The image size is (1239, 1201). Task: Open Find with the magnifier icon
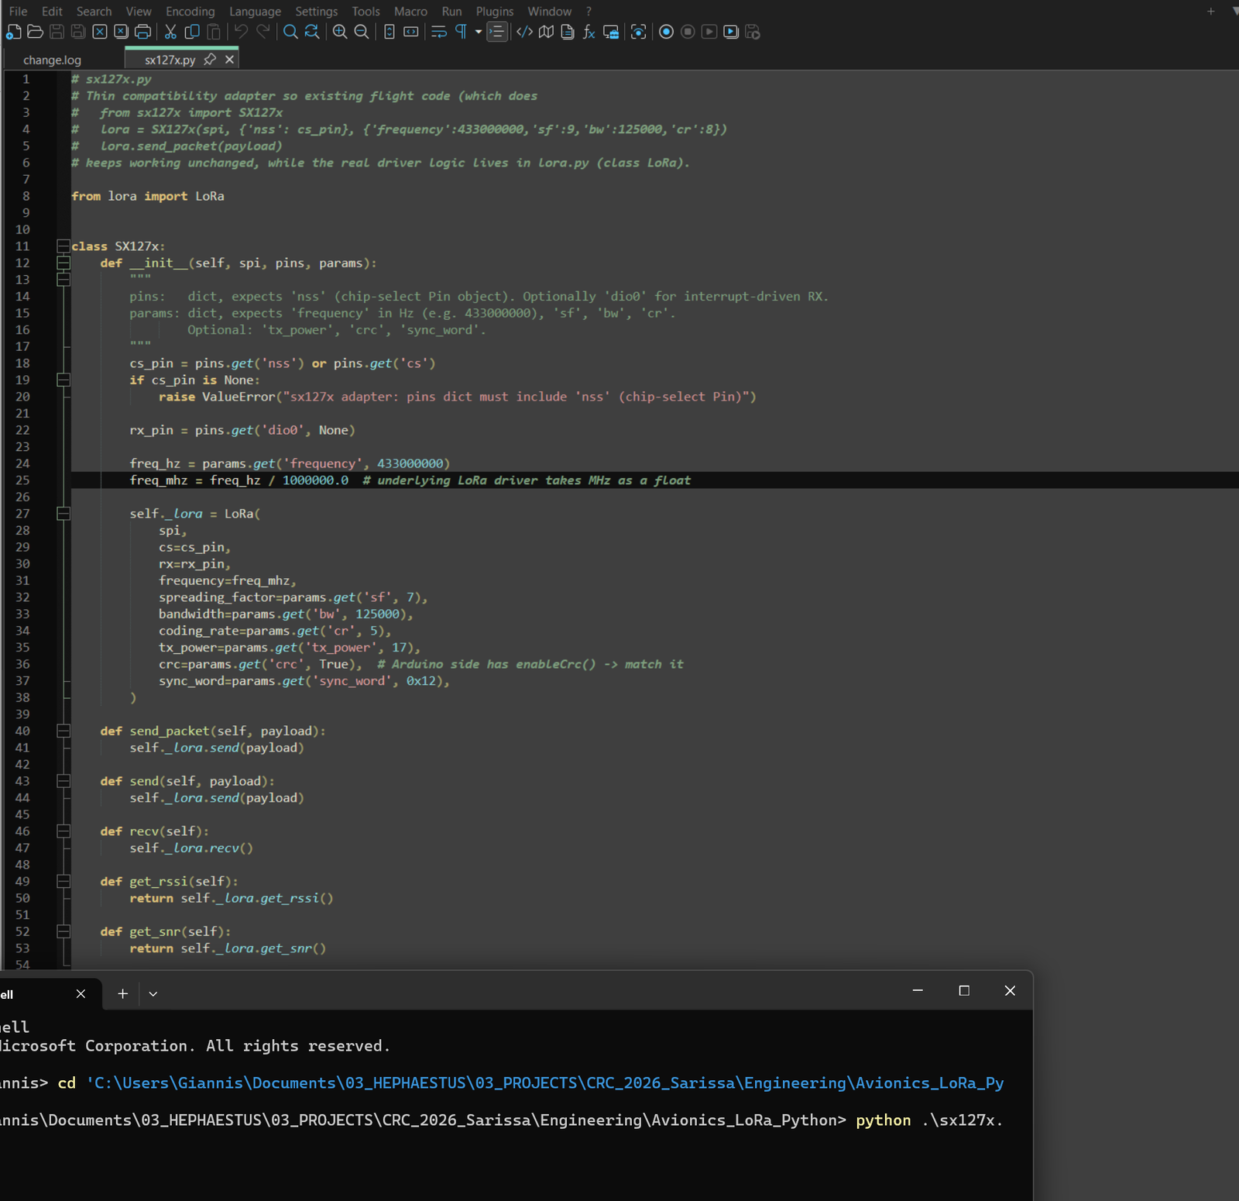pyautogui.click(x=290, y=32)
